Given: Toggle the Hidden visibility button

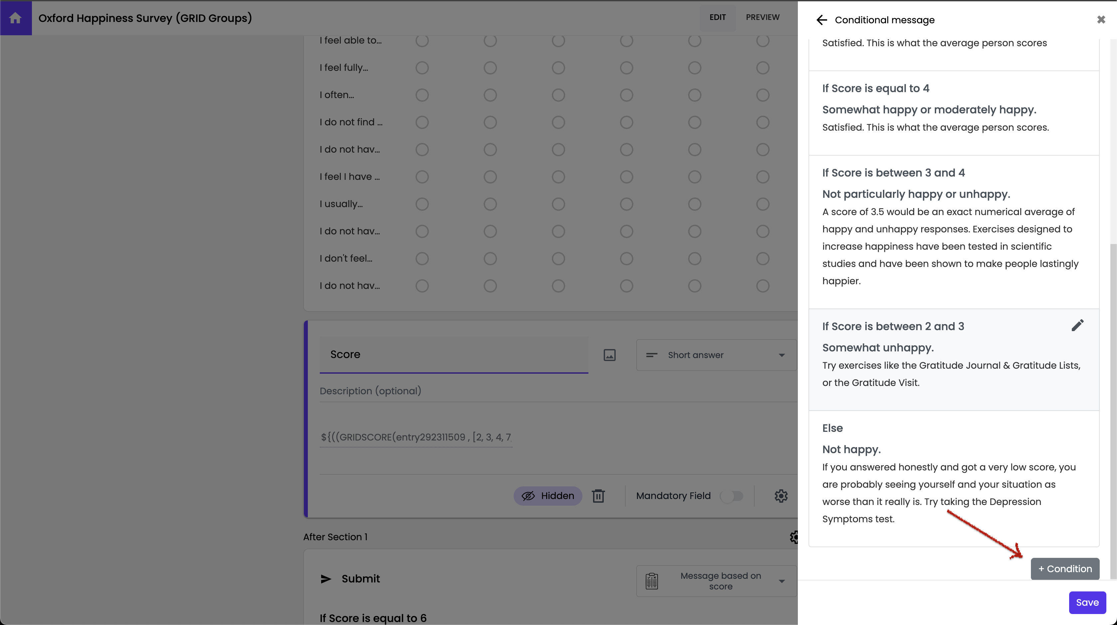Looking at the screenshot, I should coord(548,496).
